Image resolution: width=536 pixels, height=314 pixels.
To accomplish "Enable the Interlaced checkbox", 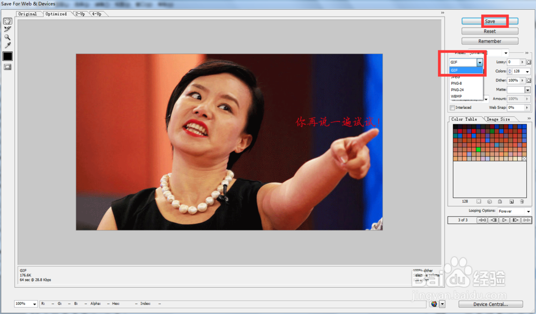I will [x=452, y=108].
